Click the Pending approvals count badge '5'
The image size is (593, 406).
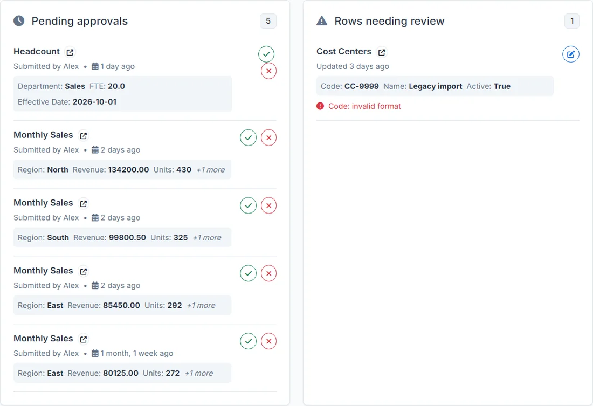[x=268, y=21]
